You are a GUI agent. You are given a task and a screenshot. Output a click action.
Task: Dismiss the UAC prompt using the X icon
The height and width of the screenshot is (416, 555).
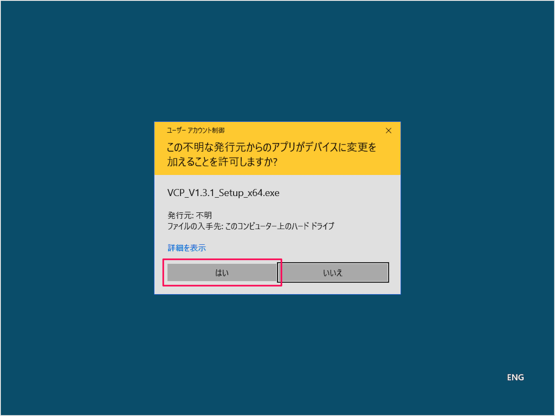pos(388,130)
